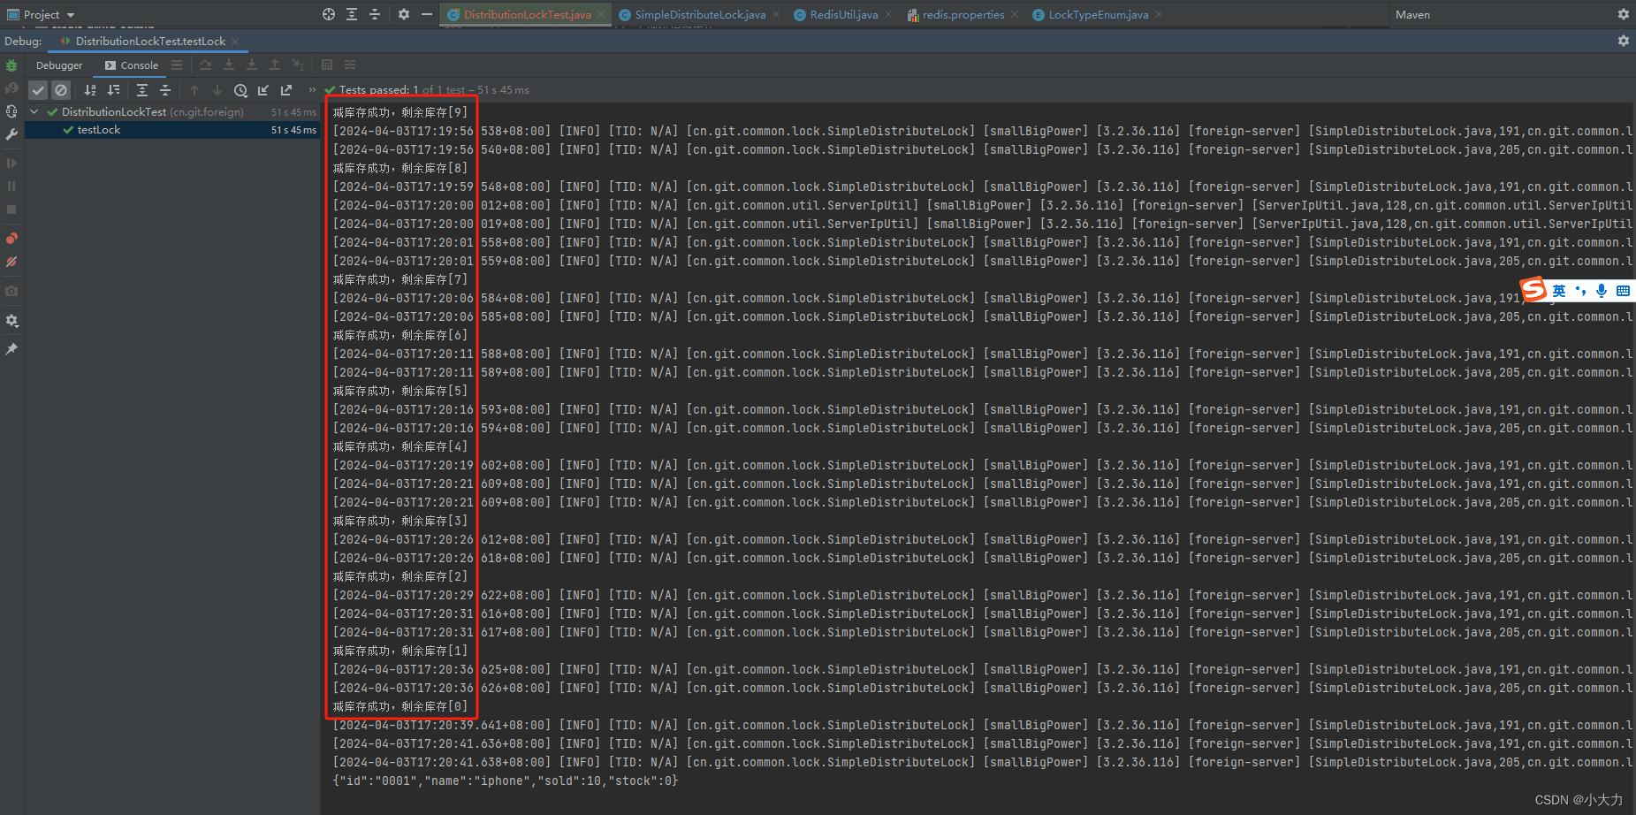This screenshot has width=1636, height=815.
Task: Open test history clock icon
Action: (x=240, y=90)
